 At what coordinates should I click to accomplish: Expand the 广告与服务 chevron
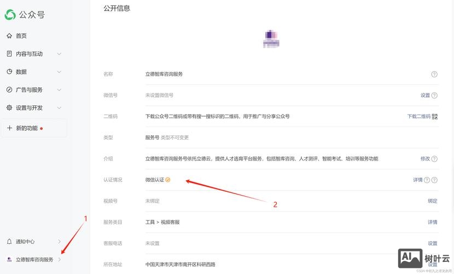[x=59, y=89]
